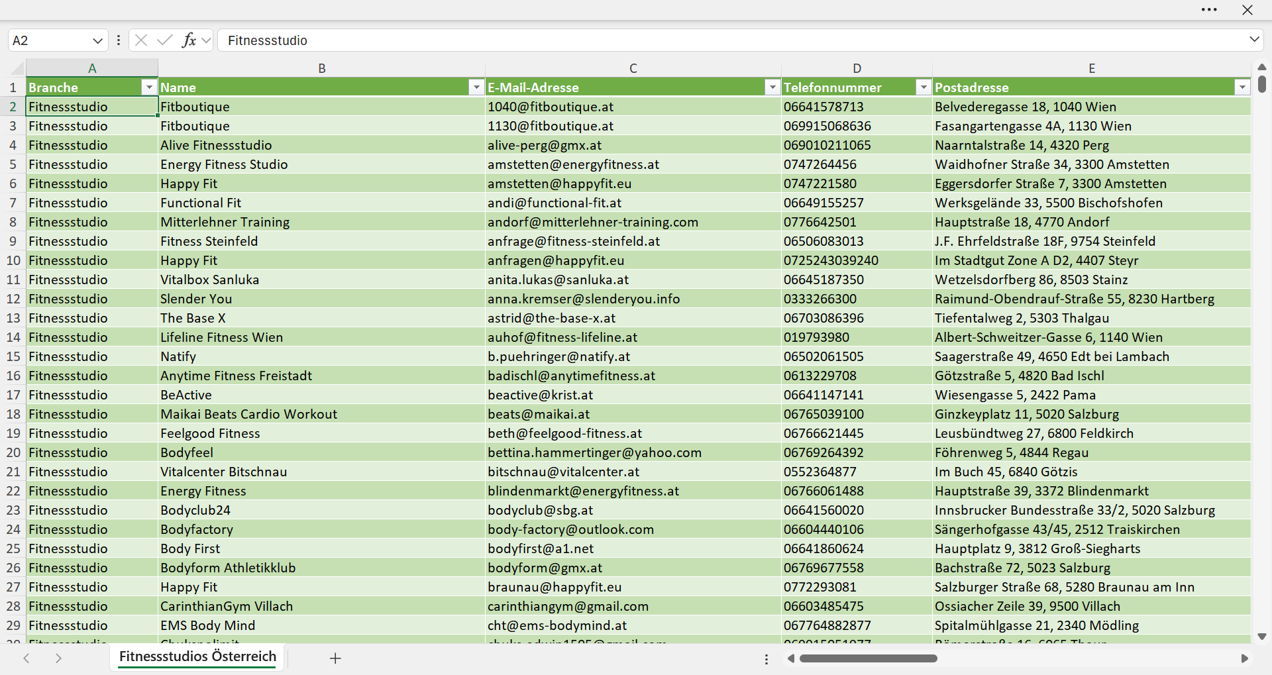This screenshot has width=1272, height=675.
Task: Click the vertical scrollbar thumb
Action: [1262, 84]
